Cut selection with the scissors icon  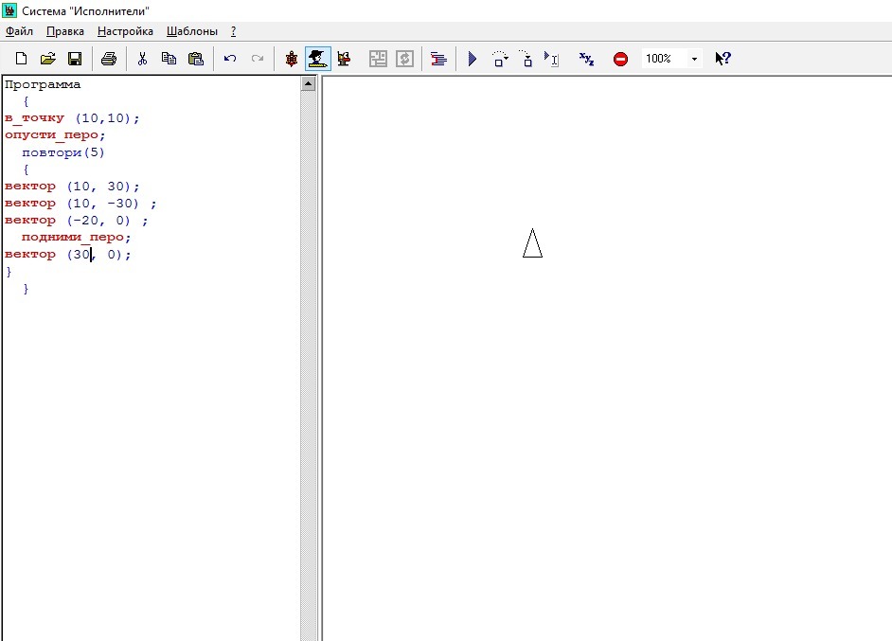(142, 59)
